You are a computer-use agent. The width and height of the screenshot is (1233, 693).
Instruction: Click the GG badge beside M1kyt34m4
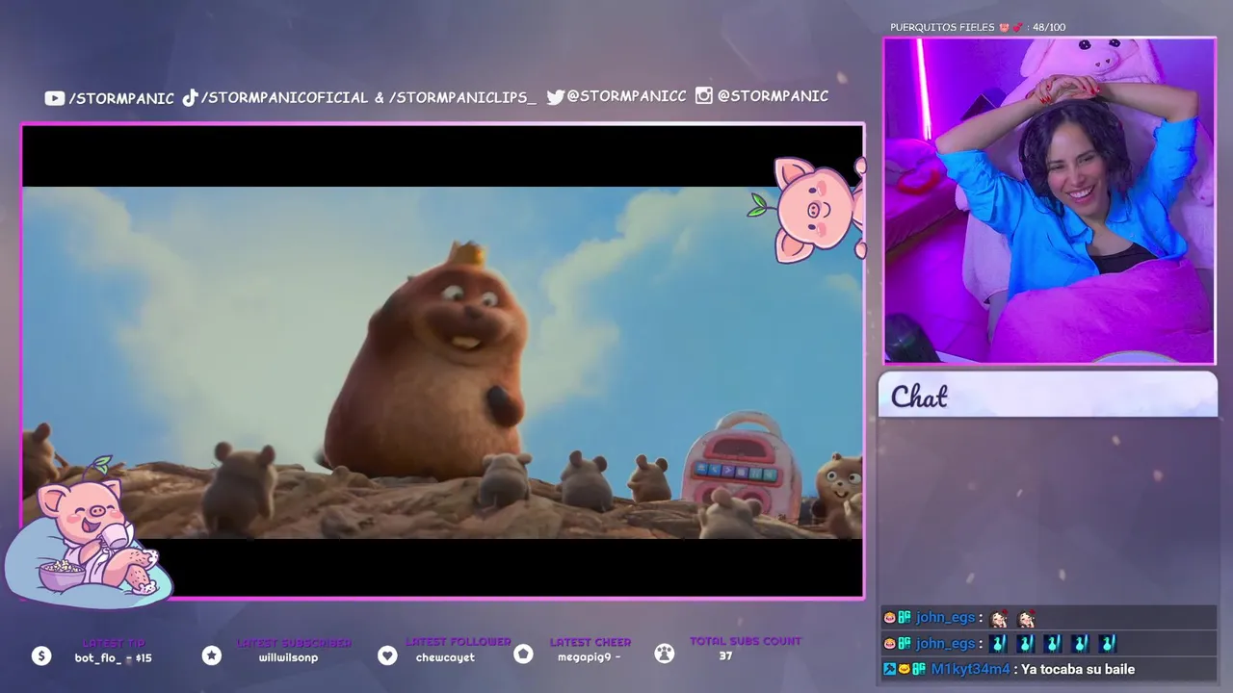(919, 669)
